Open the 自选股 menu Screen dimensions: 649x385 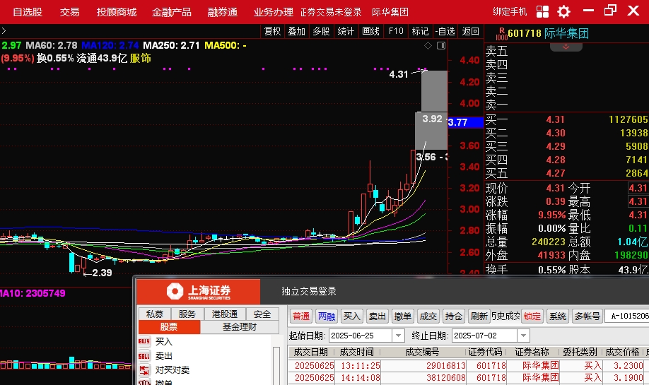[x=28, y=12]
